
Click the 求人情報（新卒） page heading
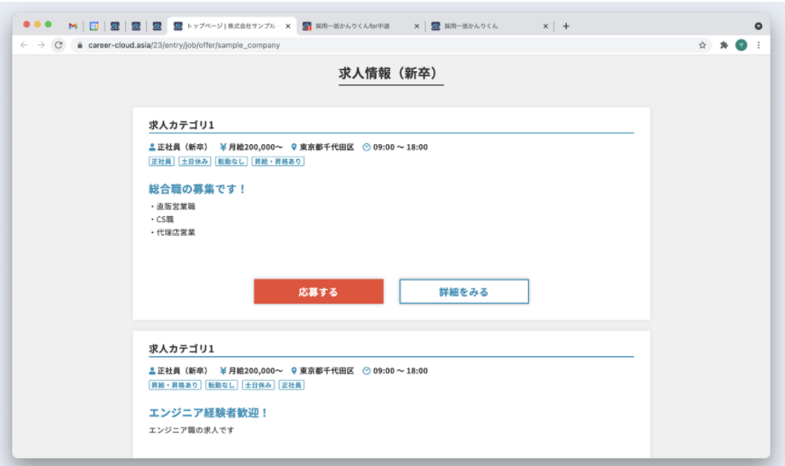pos(391,73)
